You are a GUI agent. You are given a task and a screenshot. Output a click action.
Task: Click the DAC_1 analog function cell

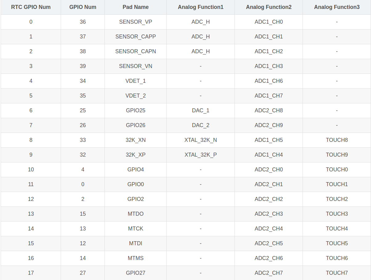point(201,110)
